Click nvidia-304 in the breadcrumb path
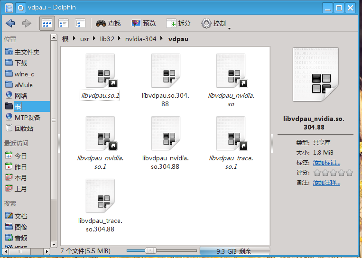The width and height of the screenshot is (362, 258). coord(140,39)
